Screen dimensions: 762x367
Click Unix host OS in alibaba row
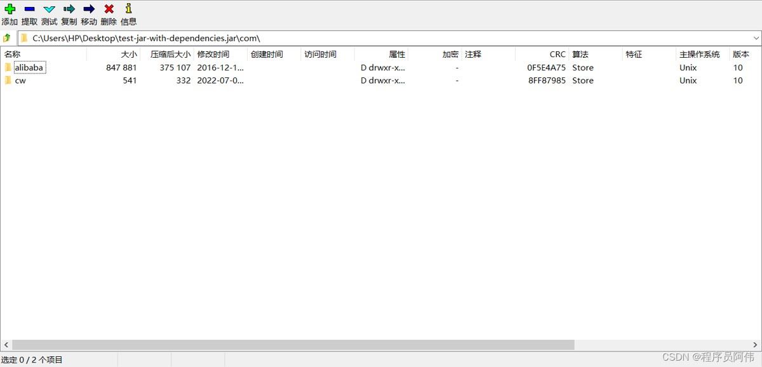[688, 67]
